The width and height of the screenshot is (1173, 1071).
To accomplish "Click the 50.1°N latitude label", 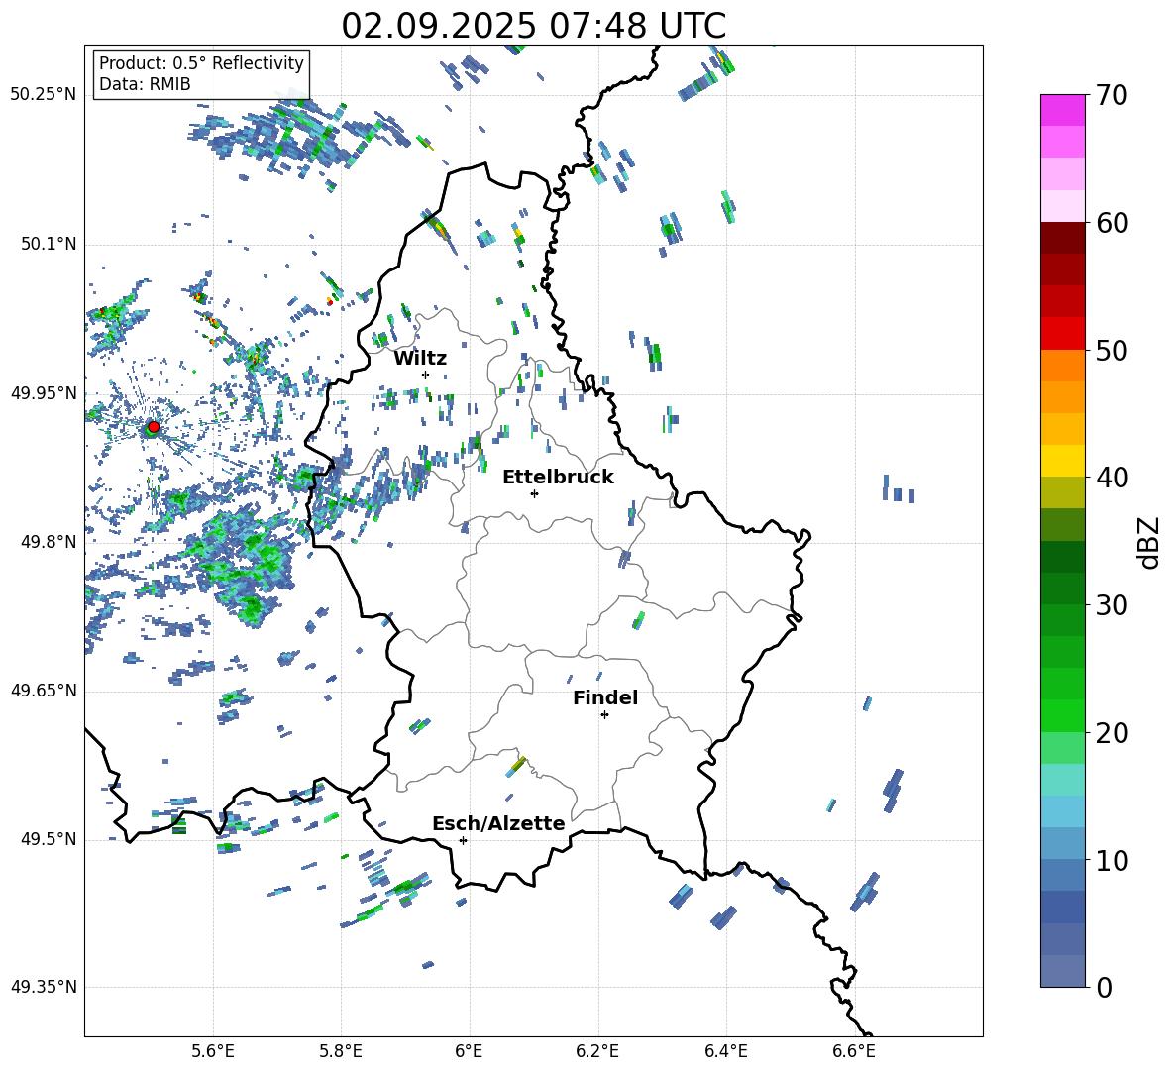I will 48,244.
